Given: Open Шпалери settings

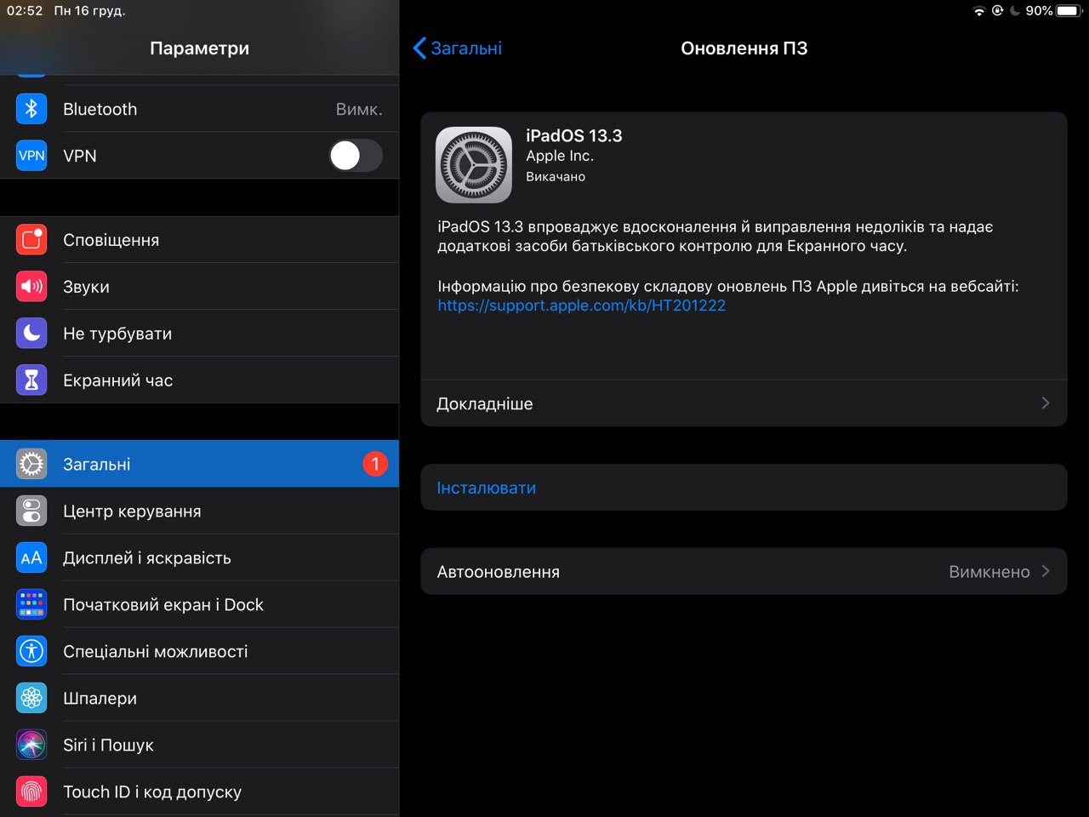Looking at the screenshot, I should 199,698.
